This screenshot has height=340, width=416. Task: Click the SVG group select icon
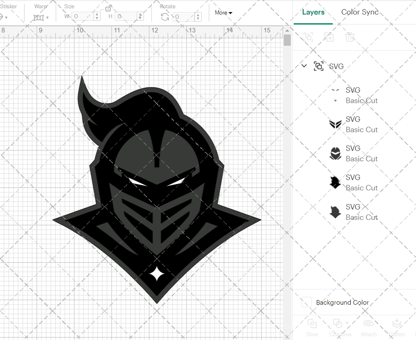tap(319, 66)
